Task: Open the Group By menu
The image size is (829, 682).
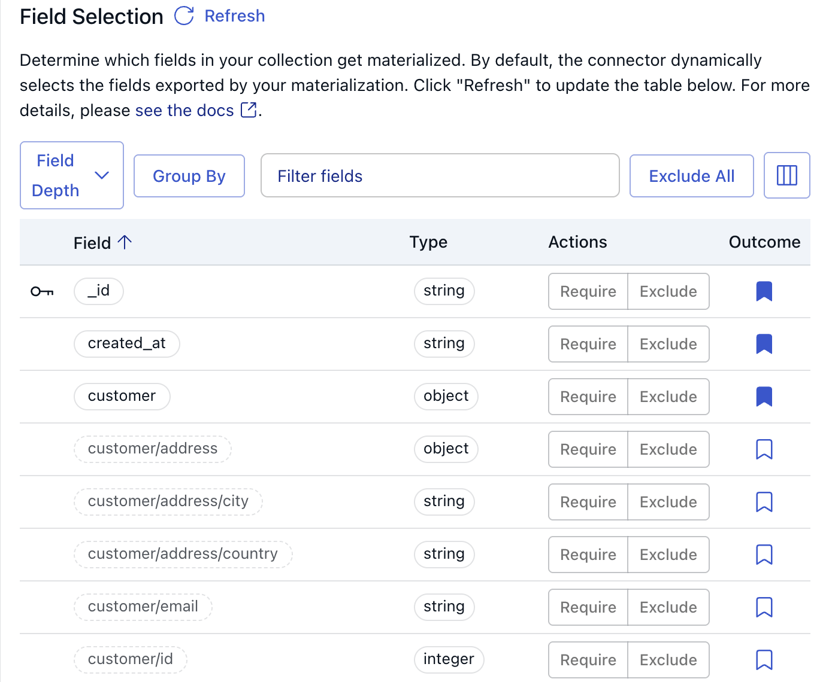Action: pyautogui.click(x=189, y=176)
